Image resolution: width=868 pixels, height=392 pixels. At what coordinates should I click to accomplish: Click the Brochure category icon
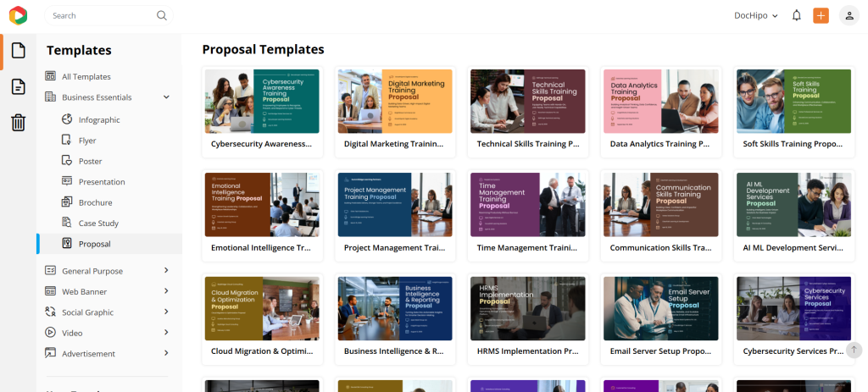coord(67,202)
